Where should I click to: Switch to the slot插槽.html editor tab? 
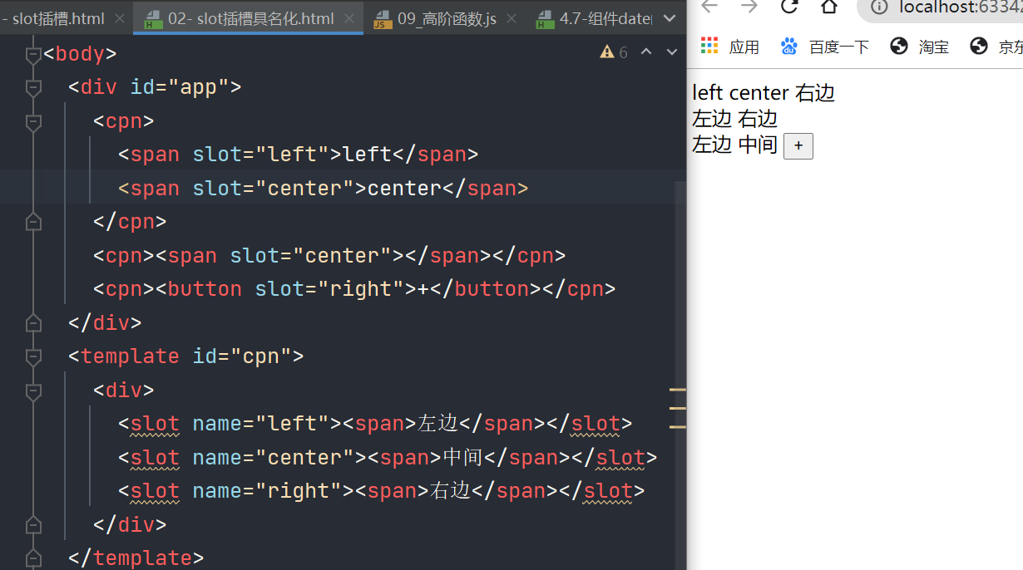click(54, 18)
